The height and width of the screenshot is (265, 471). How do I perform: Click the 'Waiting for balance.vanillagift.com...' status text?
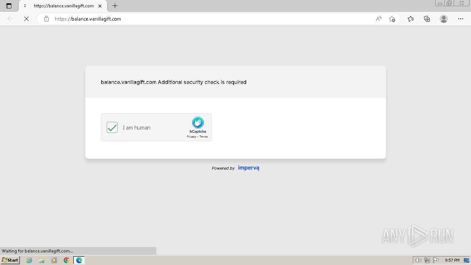[38, 251]
